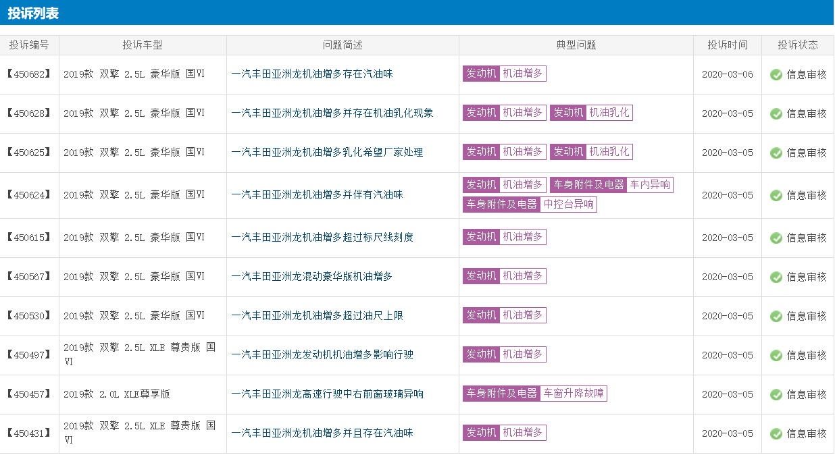Screen dimensions: 835x455
Task: Open the link '一汽丰田亚洲龙机油增多超过油尺上限'
Action: click(317, 316)
